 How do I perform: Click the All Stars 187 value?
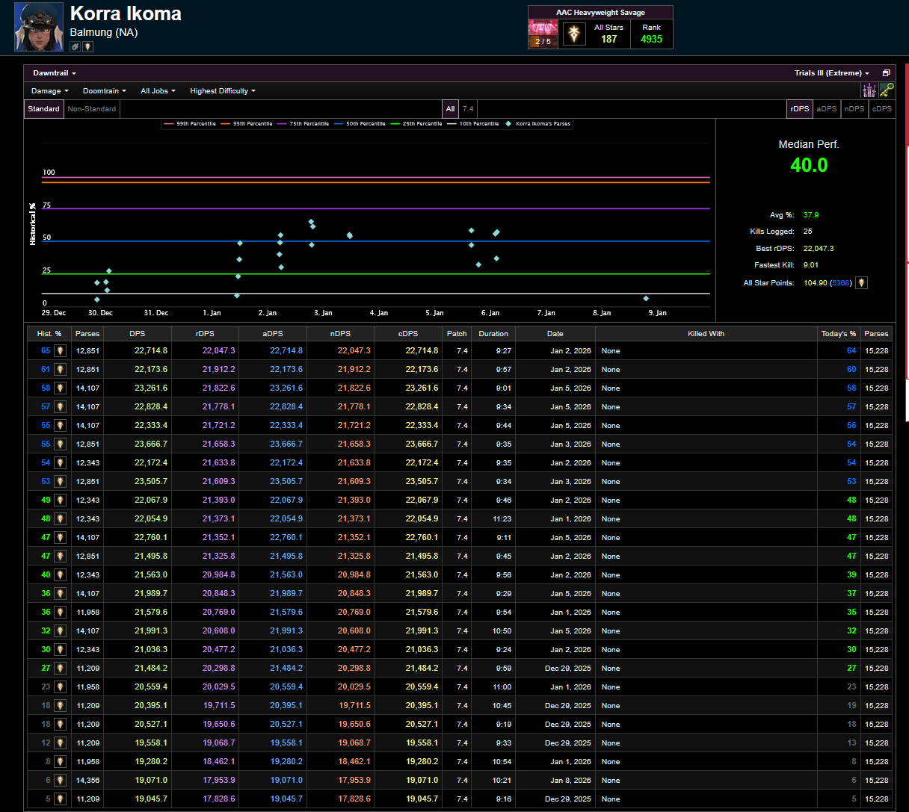tap(609, 39)
